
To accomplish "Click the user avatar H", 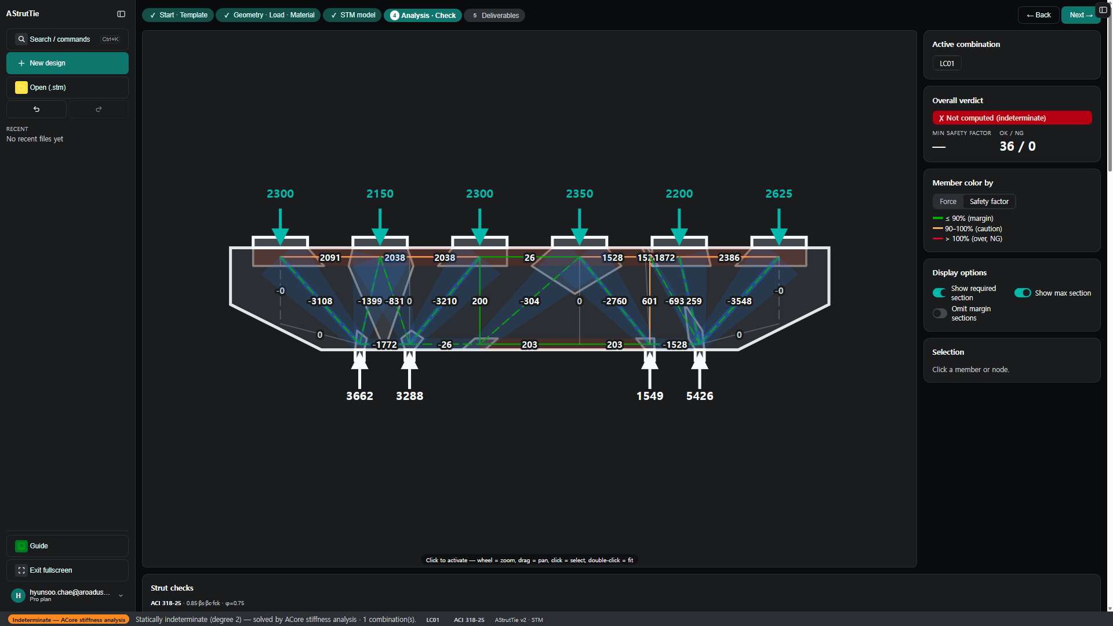I will (x=18, y=595).
